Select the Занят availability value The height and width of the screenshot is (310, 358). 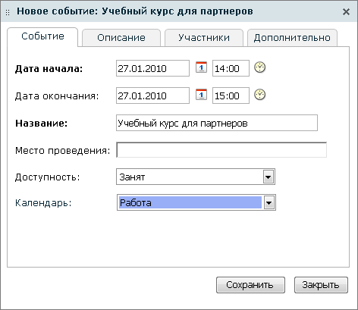point(196,177)
